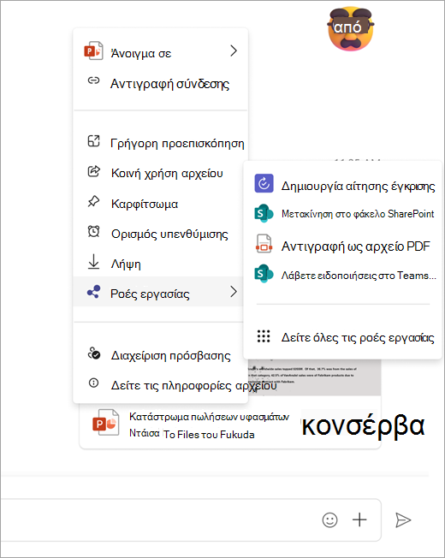Click the PowerPoint icon beside Άνοιγμα σε
Image resolution: width=445 pixels, height=558 pixels.
pos(93,50)
